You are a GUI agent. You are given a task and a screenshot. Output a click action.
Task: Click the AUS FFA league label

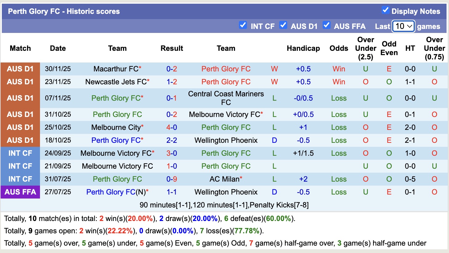(x=20, y=192)
